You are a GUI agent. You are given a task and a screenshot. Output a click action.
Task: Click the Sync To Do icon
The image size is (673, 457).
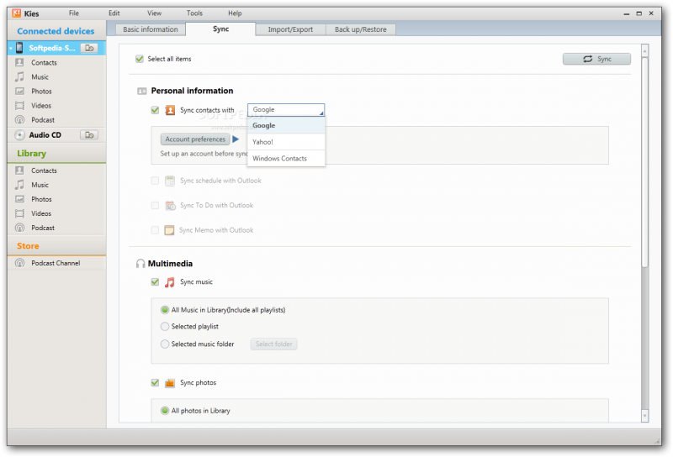pyautogui.click(x=170, y=206)
